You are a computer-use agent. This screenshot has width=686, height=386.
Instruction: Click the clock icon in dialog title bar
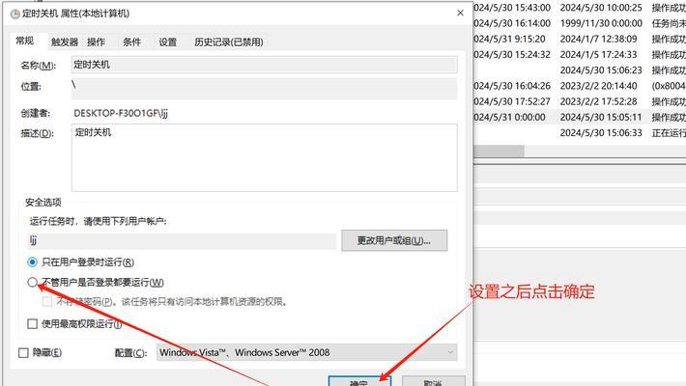15,14
